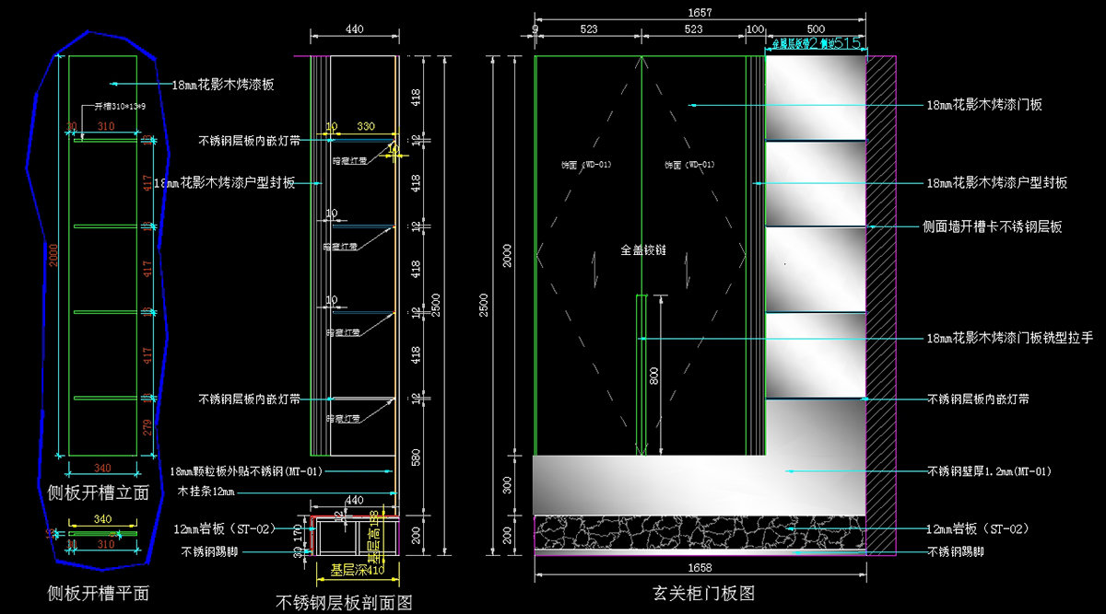Screen dimensions: 1106x614
Task: Select the 18mm颗粒板外贴不锈钢(MT-01) annotation
Action: (247, 471)
